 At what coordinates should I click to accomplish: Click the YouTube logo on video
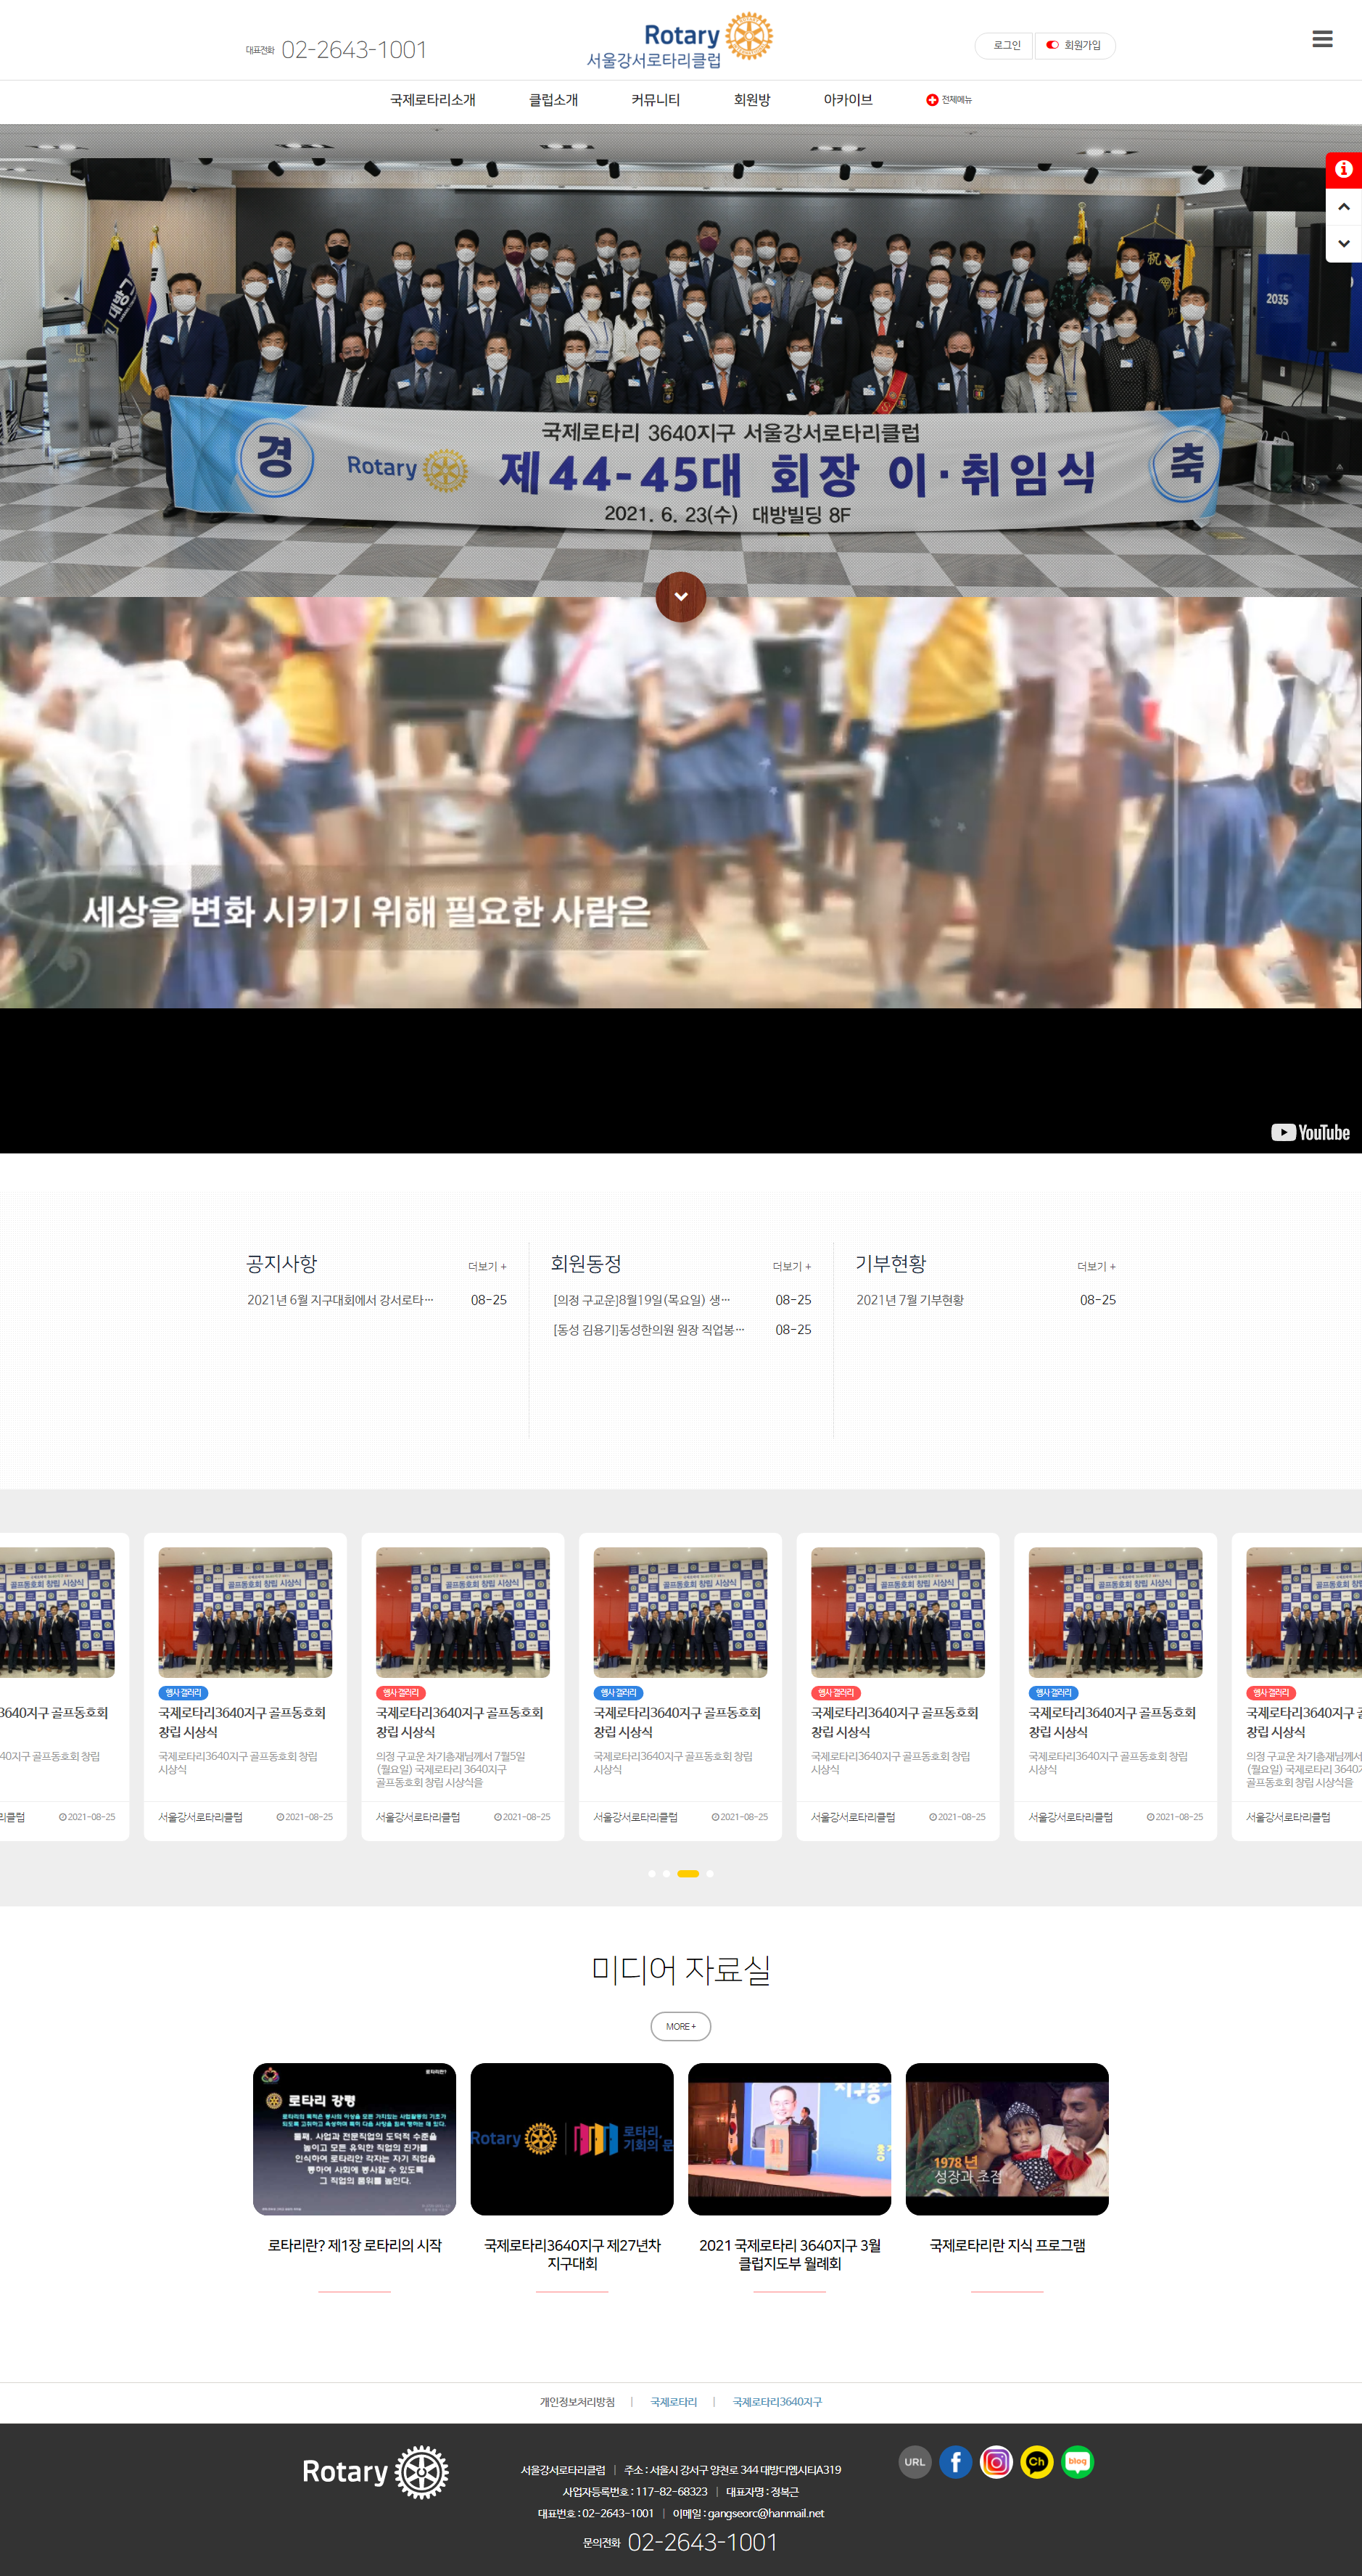pyautogui.click(x=1309, y=1132)
